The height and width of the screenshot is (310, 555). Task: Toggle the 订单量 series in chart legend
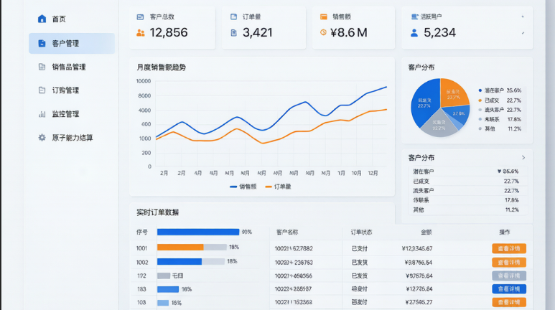click(x=278, y=187)
